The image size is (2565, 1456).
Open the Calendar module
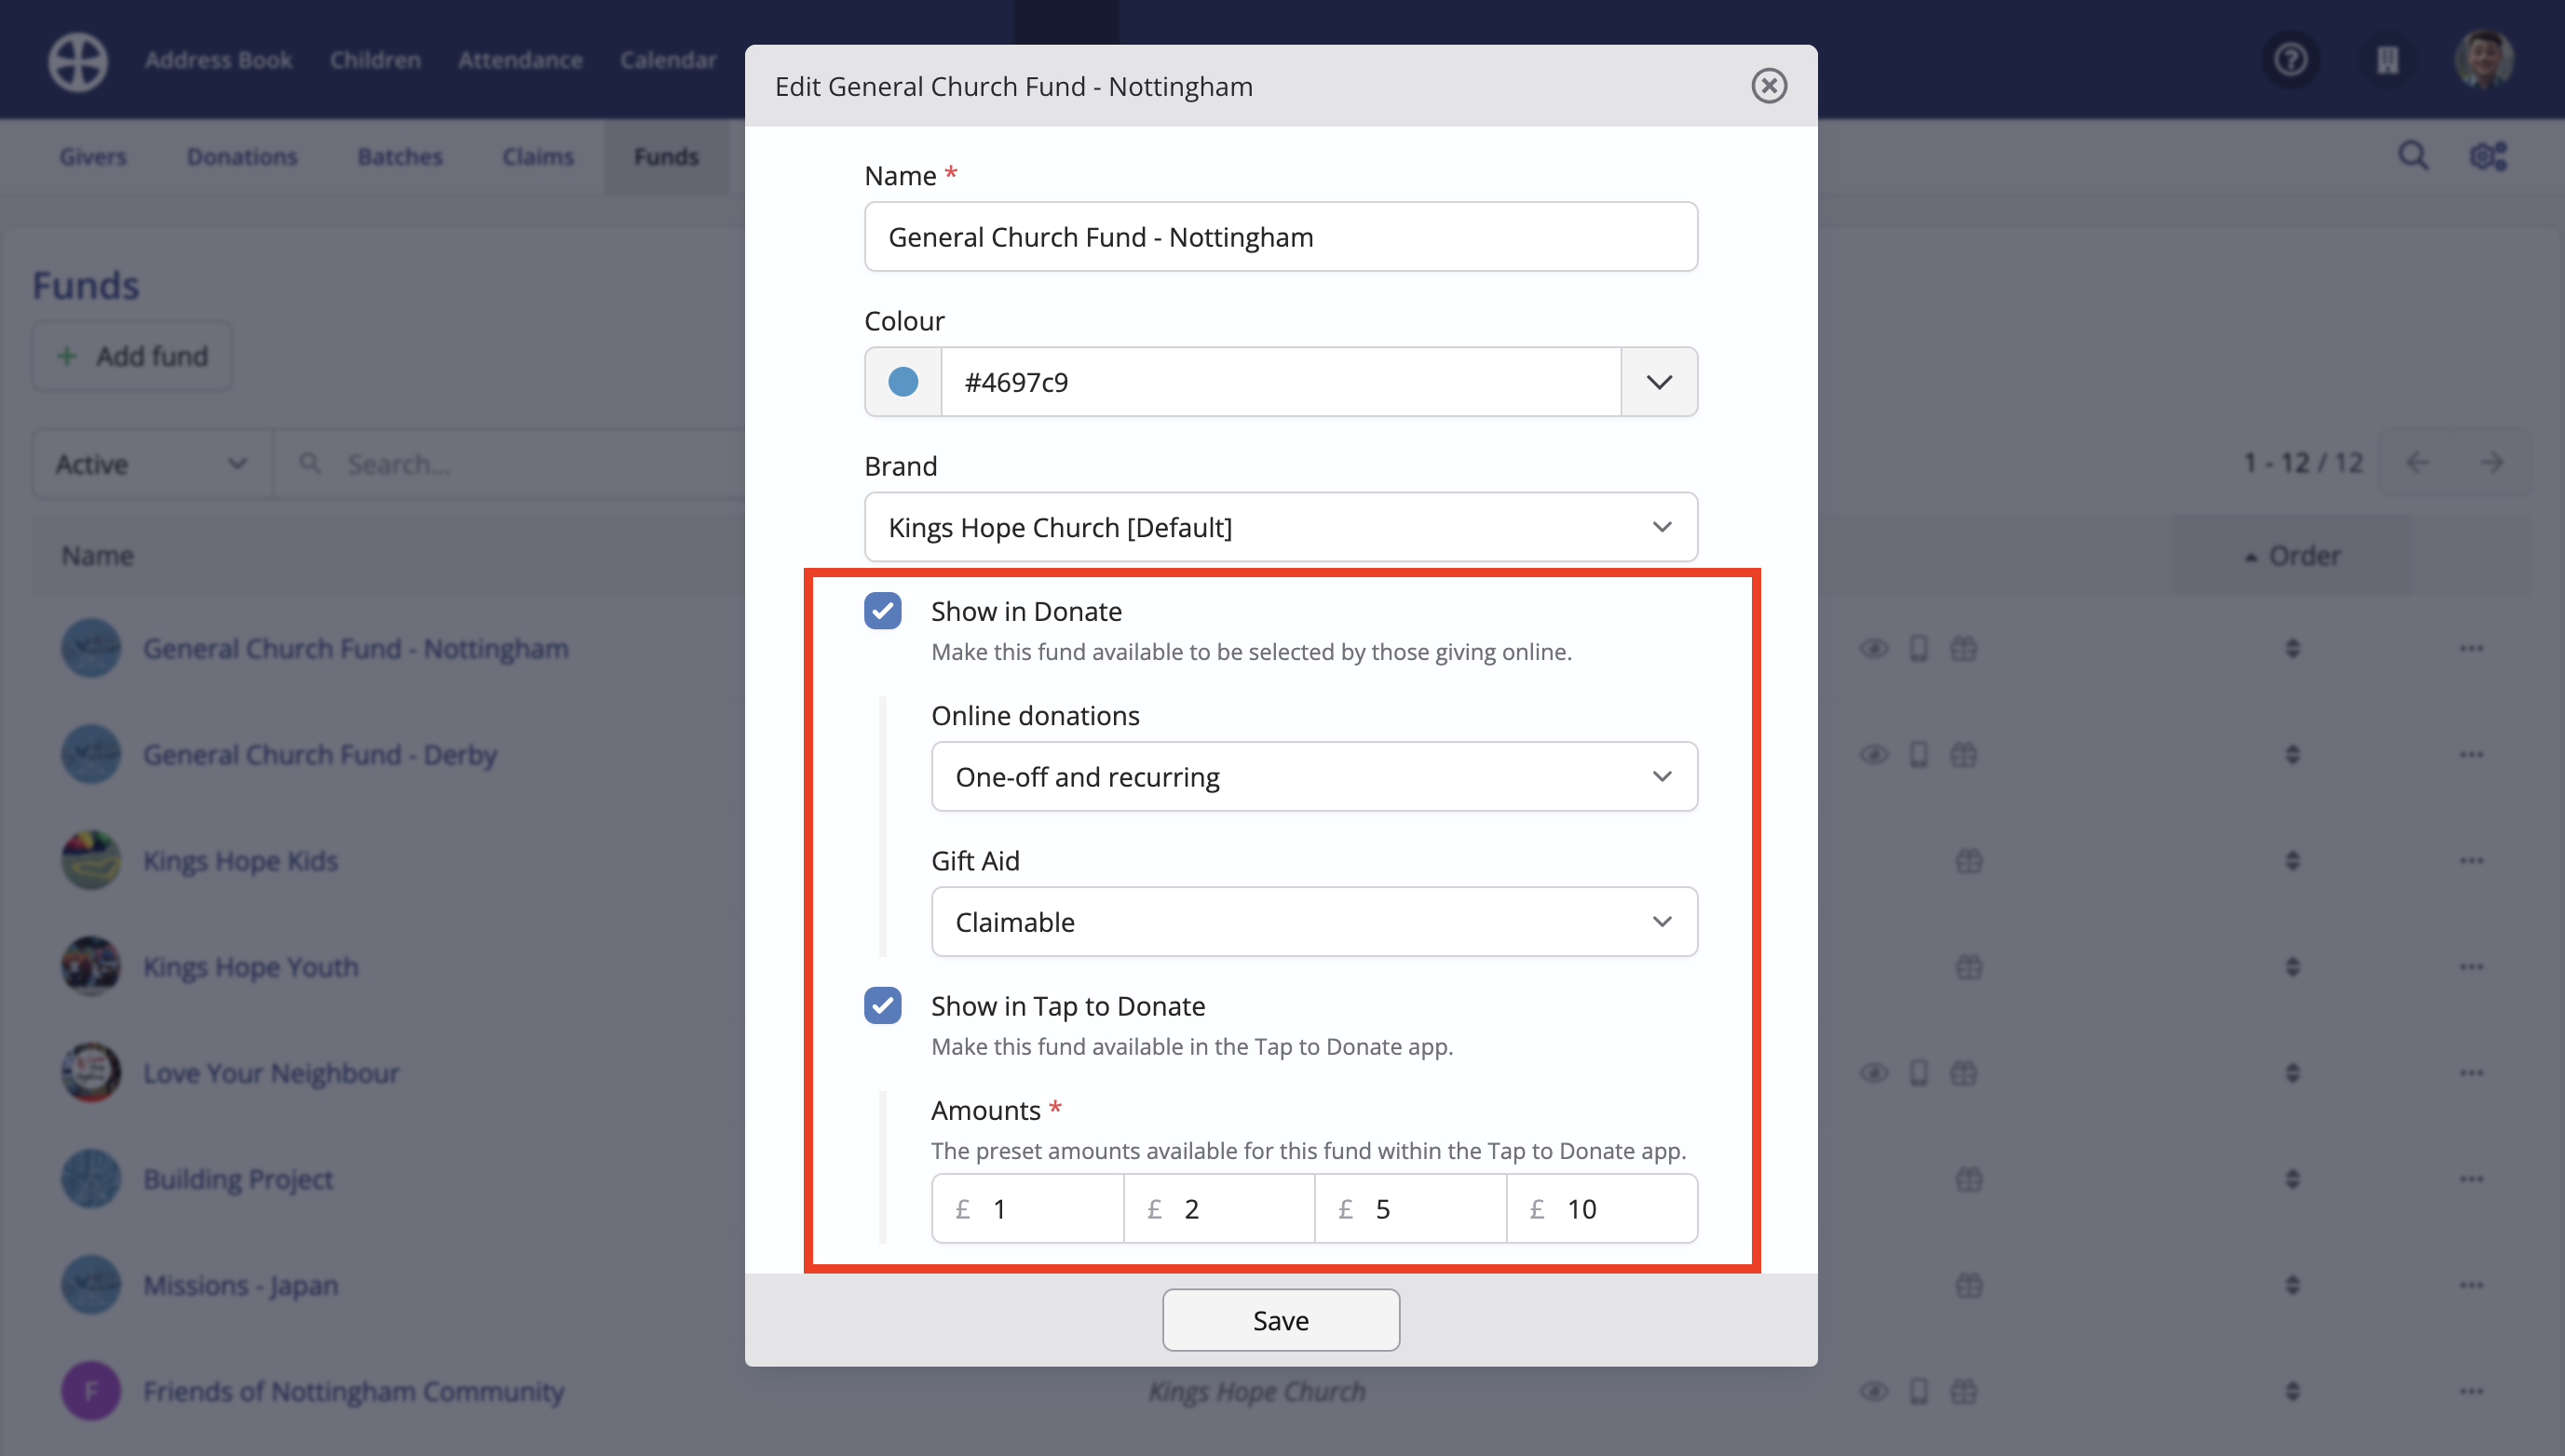[x=669, y=60]
